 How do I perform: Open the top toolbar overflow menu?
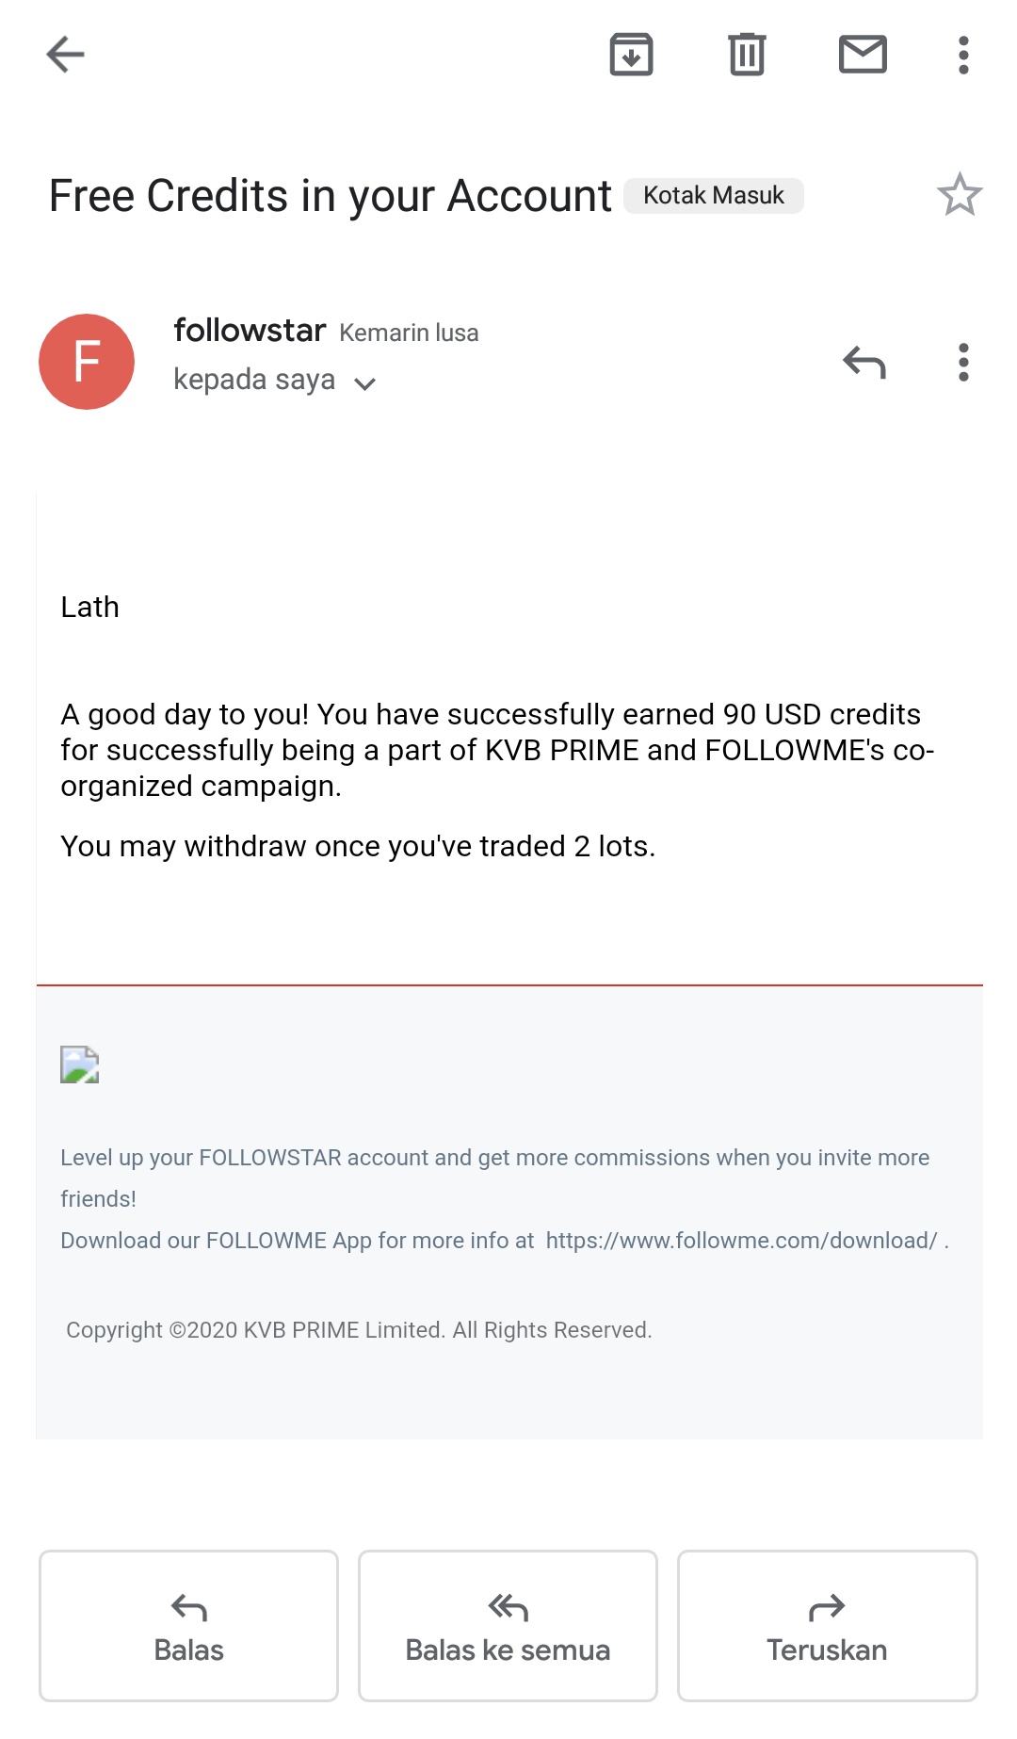pyautogui.click(x=963, y=55)
